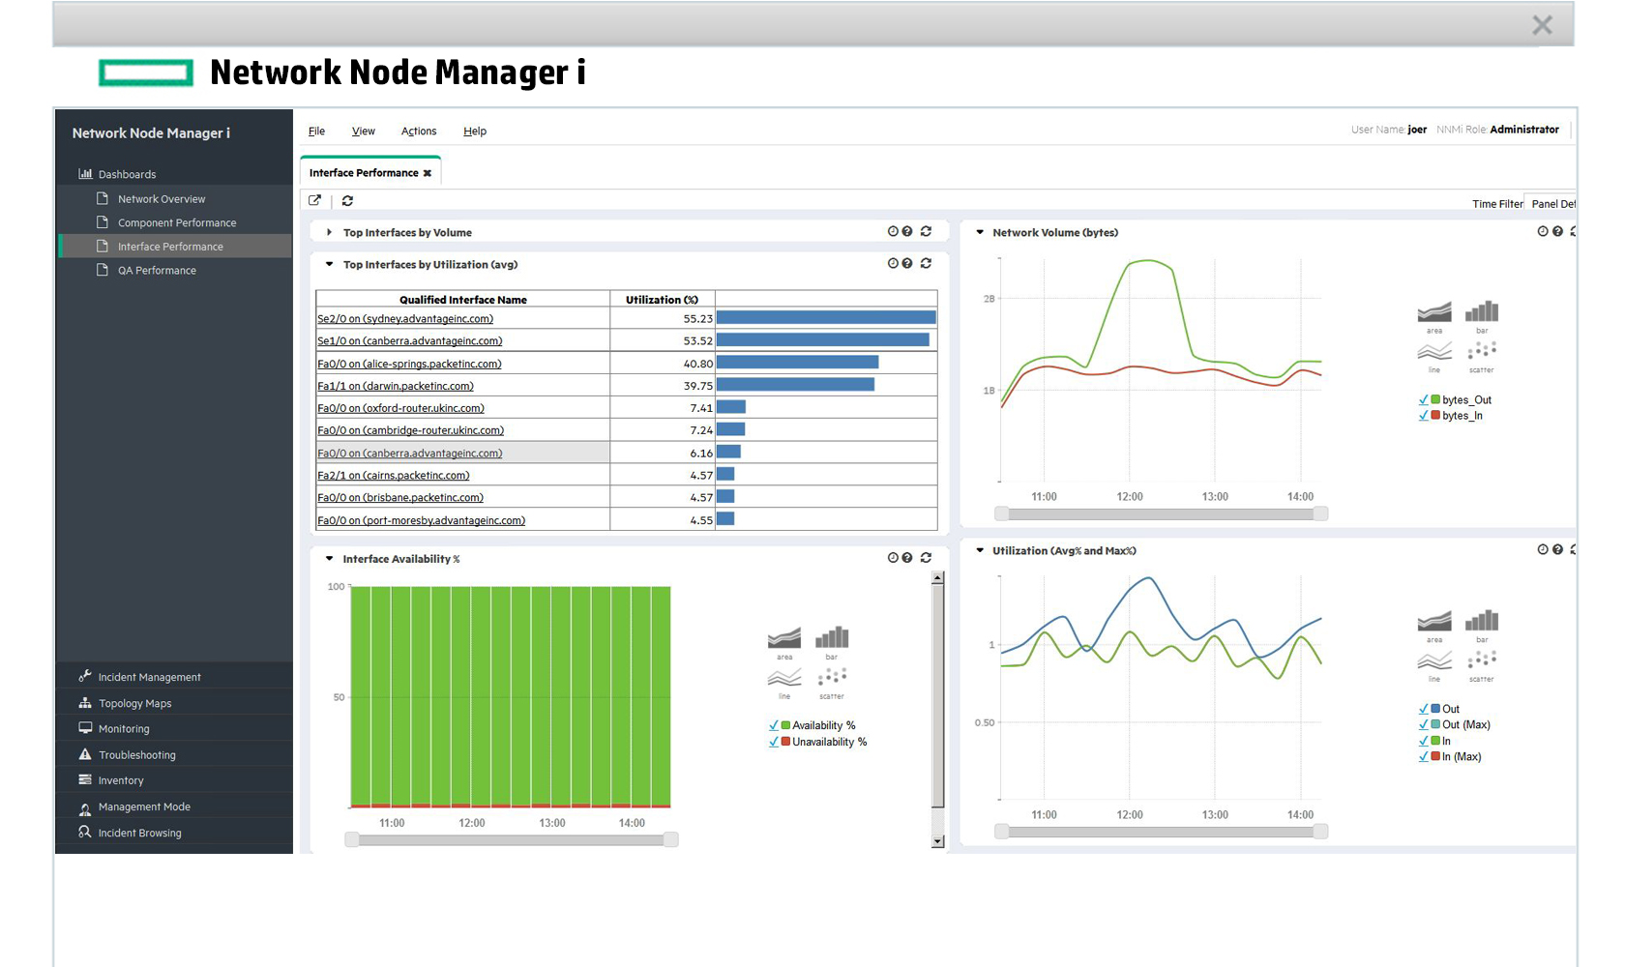Image resolution: width=1625 pixels, height=967 pixels.
Task: Open the Fa0/0 on alice-springs.packetinc.com link
Action: tap(409, 364)
